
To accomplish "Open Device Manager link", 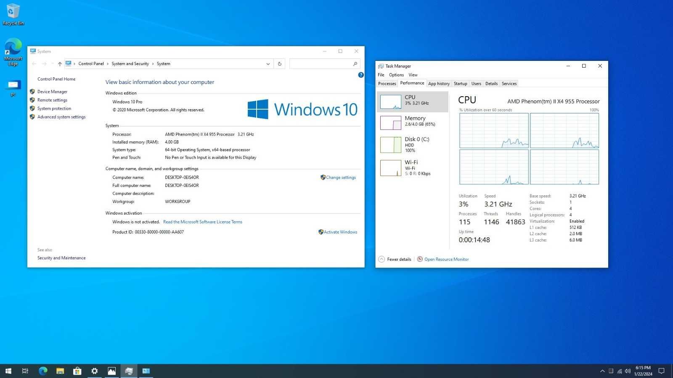I will click(x=52, y=92).
